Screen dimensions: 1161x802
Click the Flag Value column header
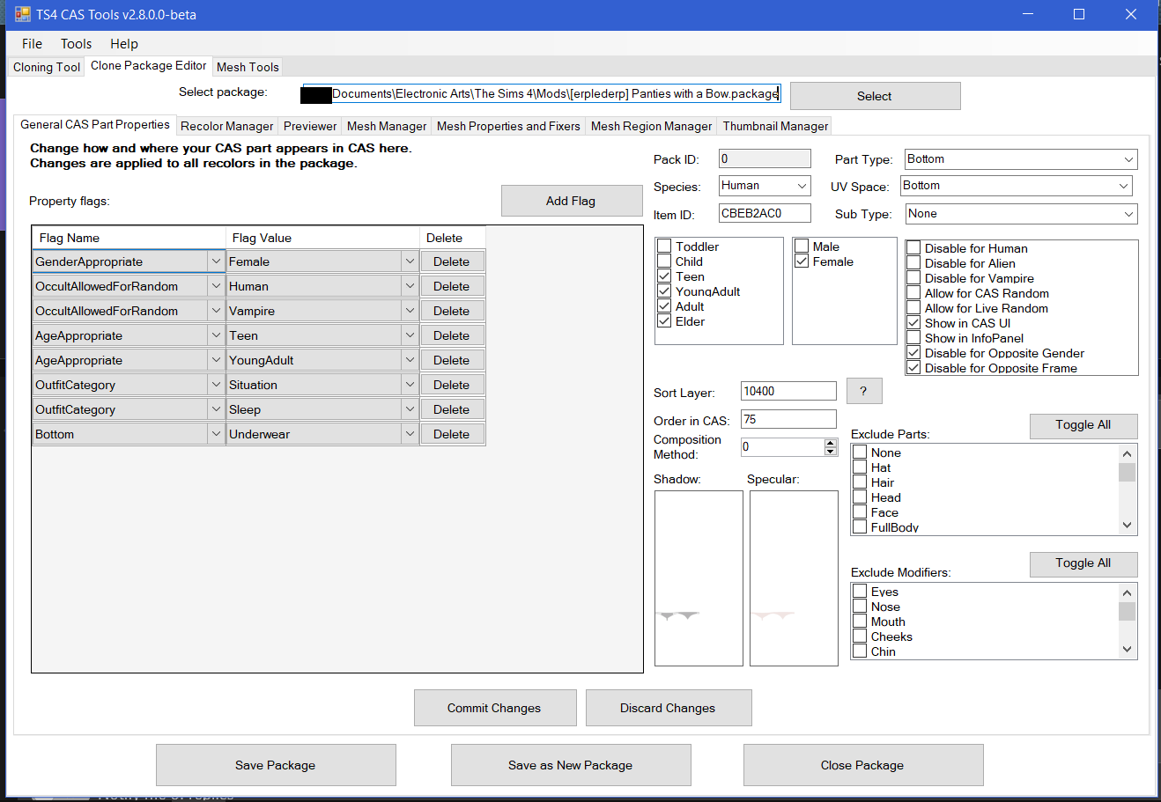[x=322, y=238]
